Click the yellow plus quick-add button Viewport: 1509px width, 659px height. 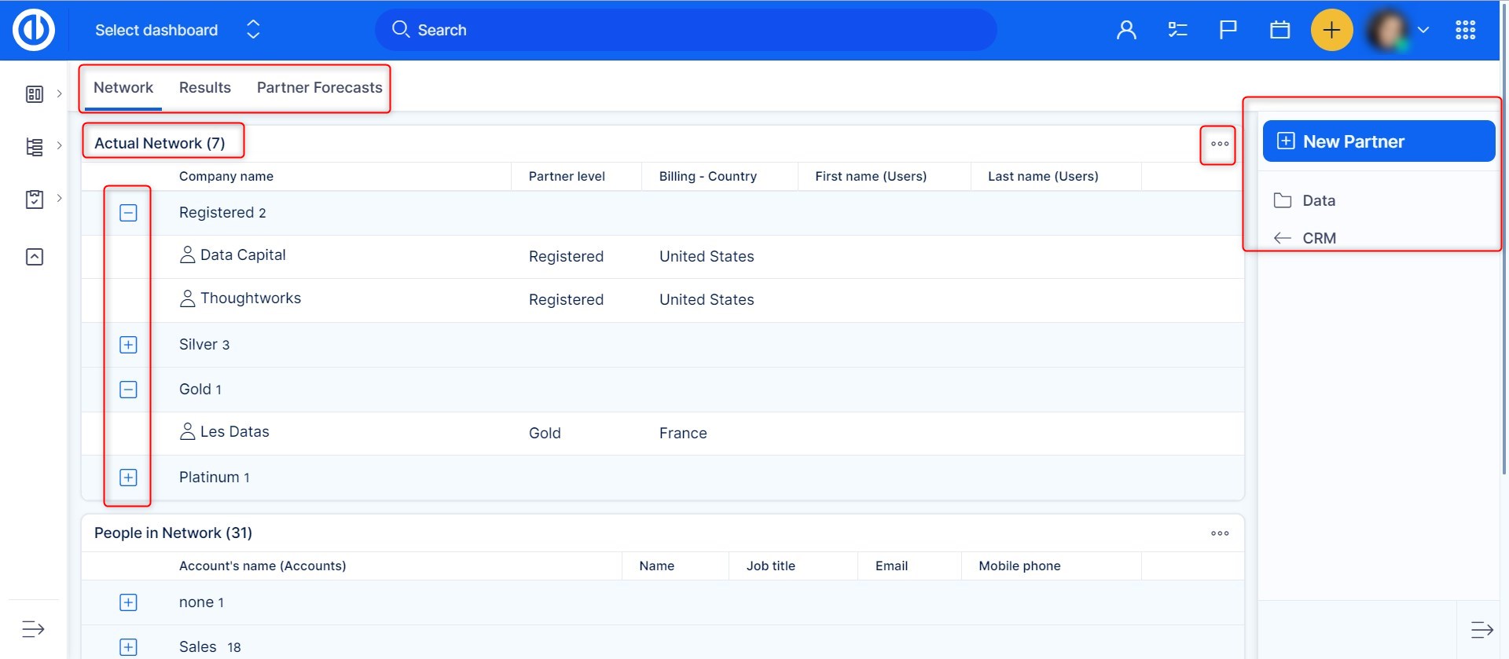click(x=1331, y=30)
